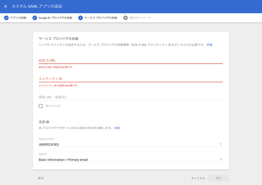Click the step 3 circle icon
Screen dimensions: 262x185
[80, 18]
